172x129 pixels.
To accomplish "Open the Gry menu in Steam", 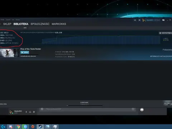I will (x=13, y=20).
